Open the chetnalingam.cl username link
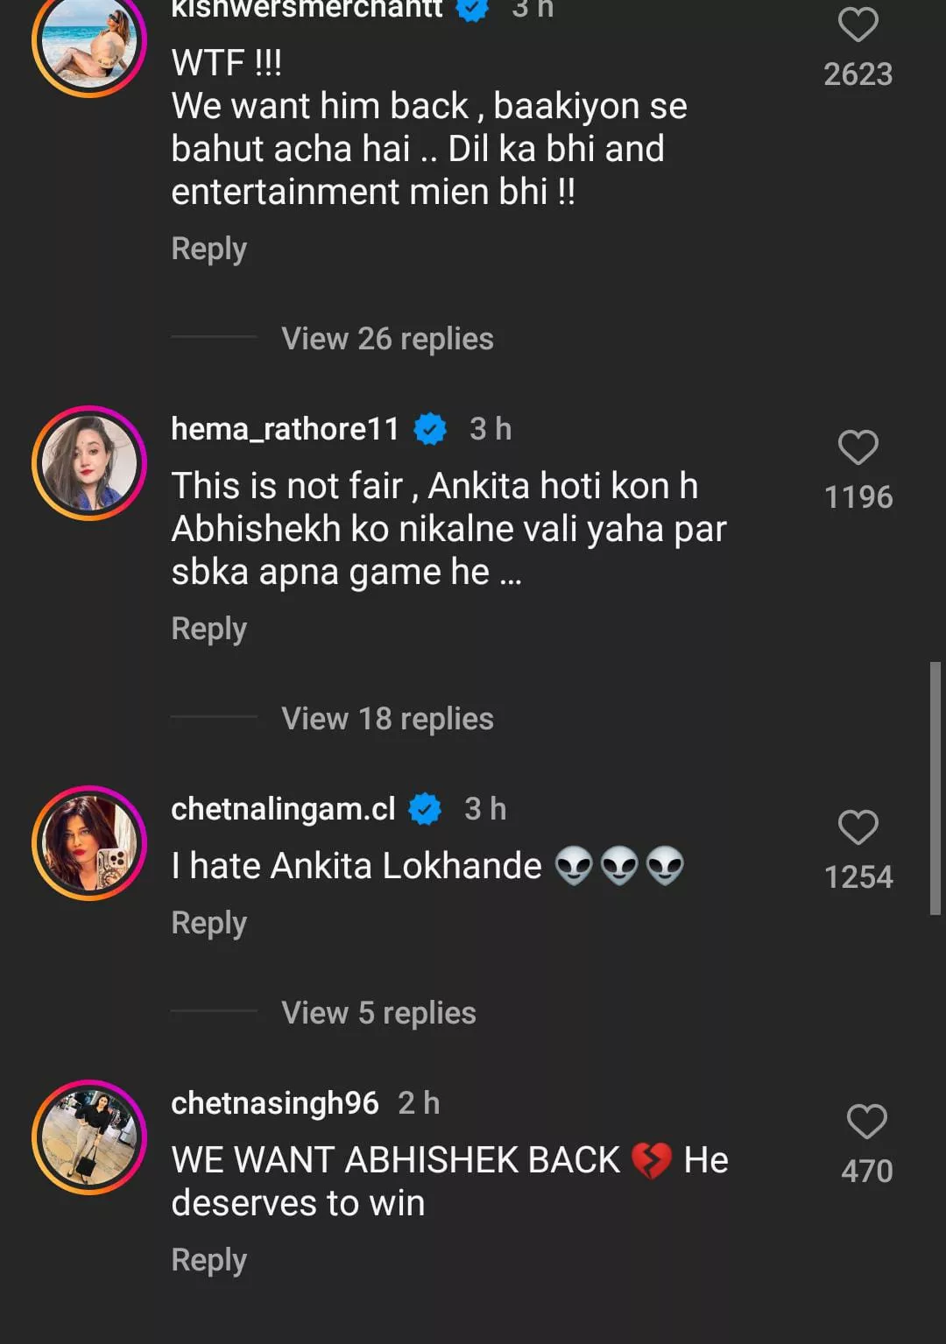 click(x=283, y=809)
